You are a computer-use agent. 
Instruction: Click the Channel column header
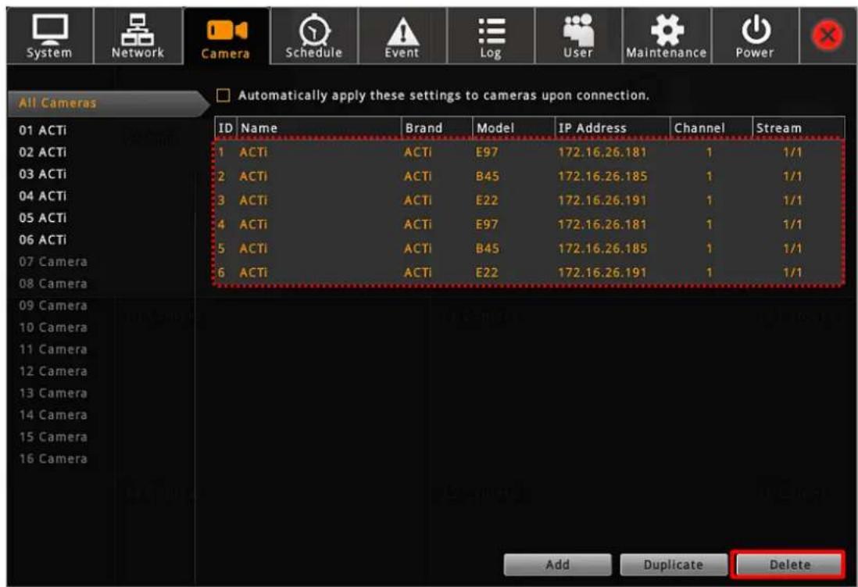[711, 128]
